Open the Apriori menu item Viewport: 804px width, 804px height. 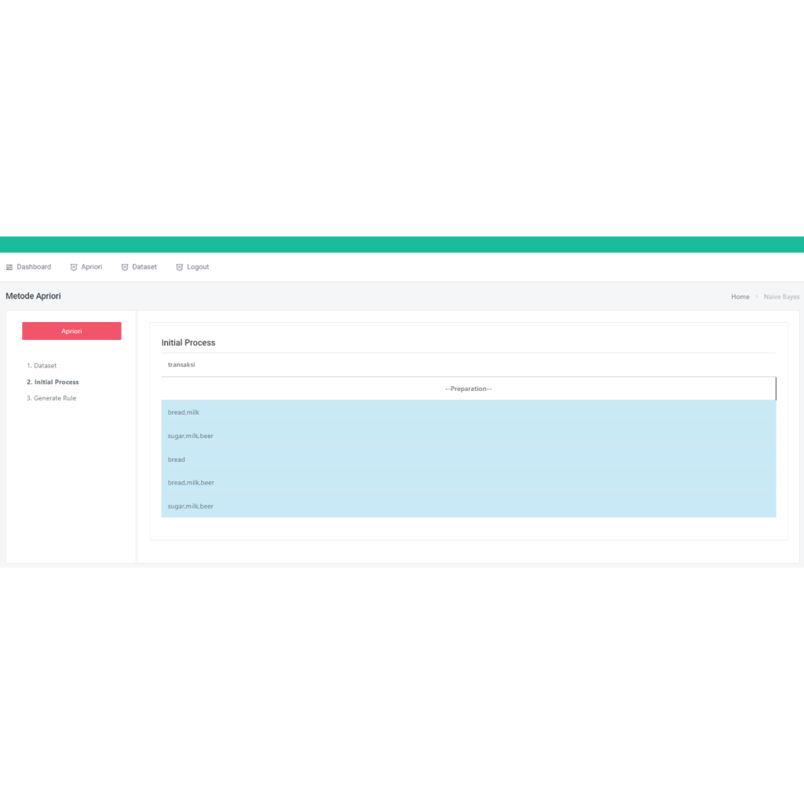point(86,267)
